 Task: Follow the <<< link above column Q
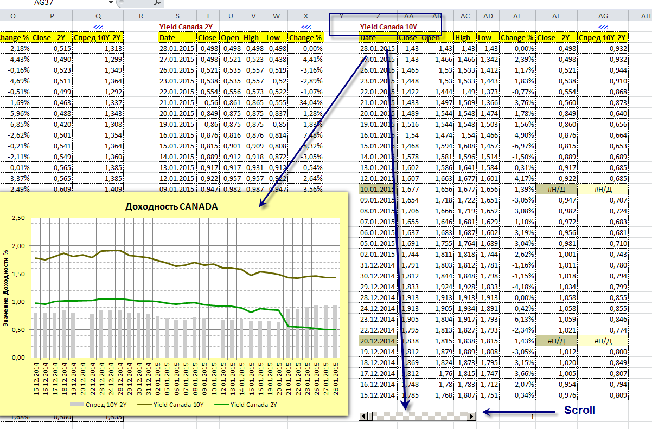pyautogui.click(x=98, y=27)
